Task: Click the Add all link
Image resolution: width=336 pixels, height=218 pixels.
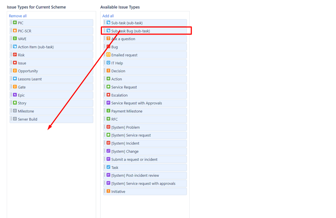Action: (x=108, y=16)
